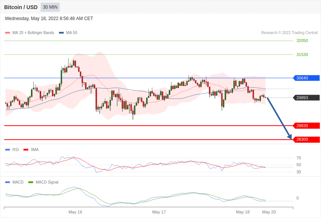321x218 pixels.
Task: Click the MA 20 + Bollinger Bands legend swatch
Action: (x=8, y=33)
